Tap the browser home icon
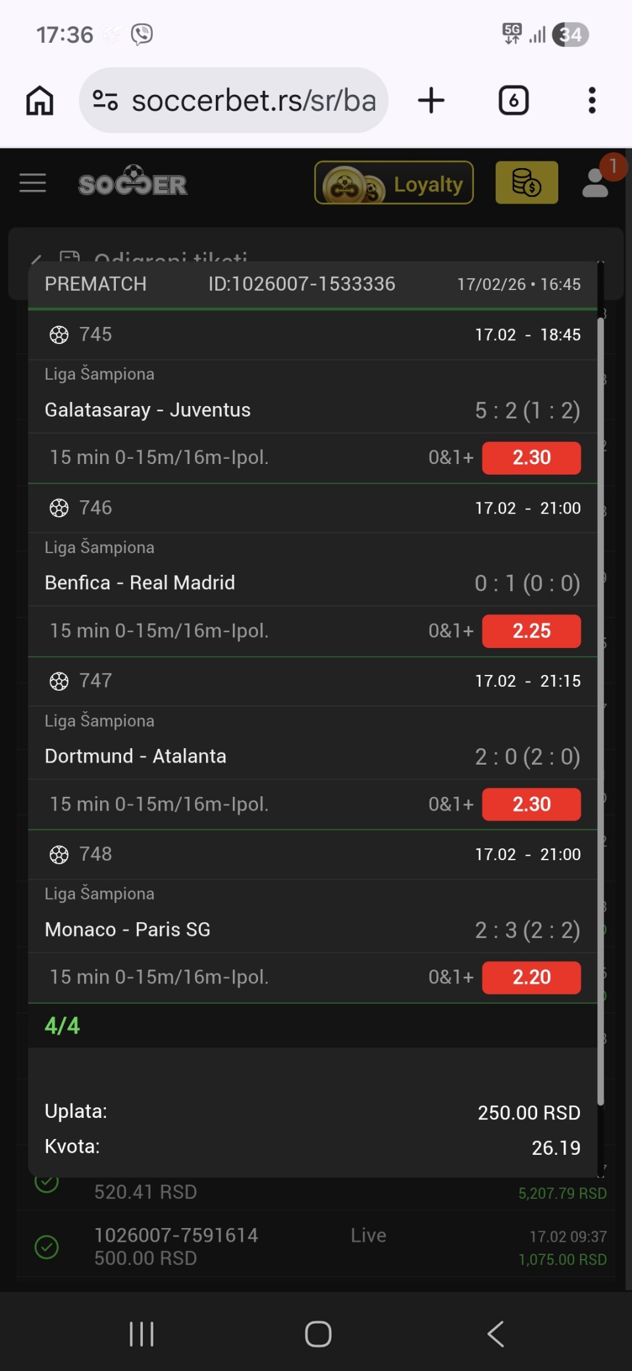 [x=39, y=101]
